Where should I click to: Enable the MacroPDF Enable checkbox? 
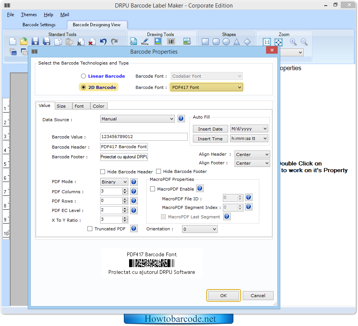tap(152, 189)
